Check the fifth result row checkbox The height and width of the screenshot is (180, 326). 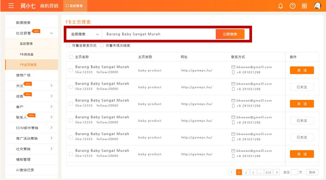pos(71,137)
